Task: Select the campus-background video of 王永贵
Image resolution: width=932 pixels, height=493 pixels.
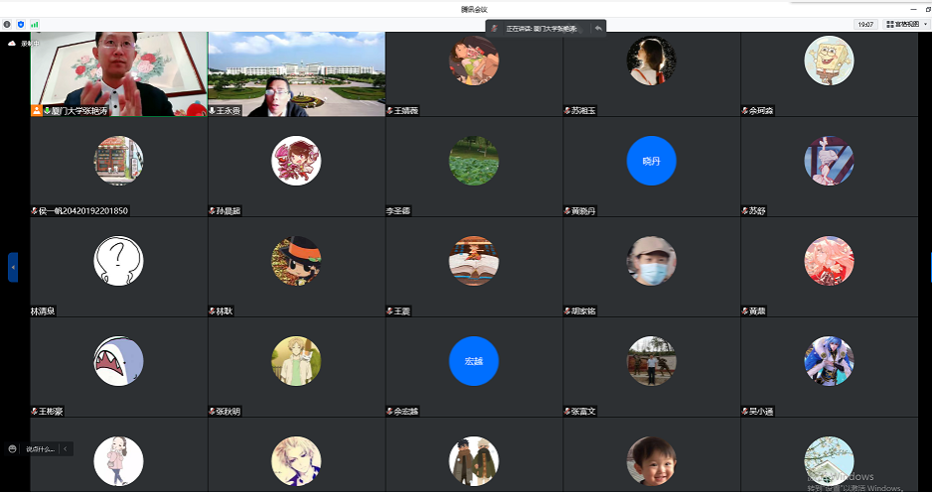Action: (x=297, y=74)
